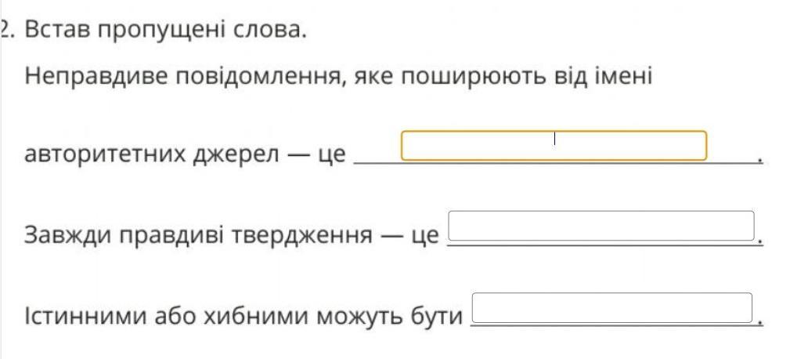Click the word "джерел"
790x359 pixels.
236,155
